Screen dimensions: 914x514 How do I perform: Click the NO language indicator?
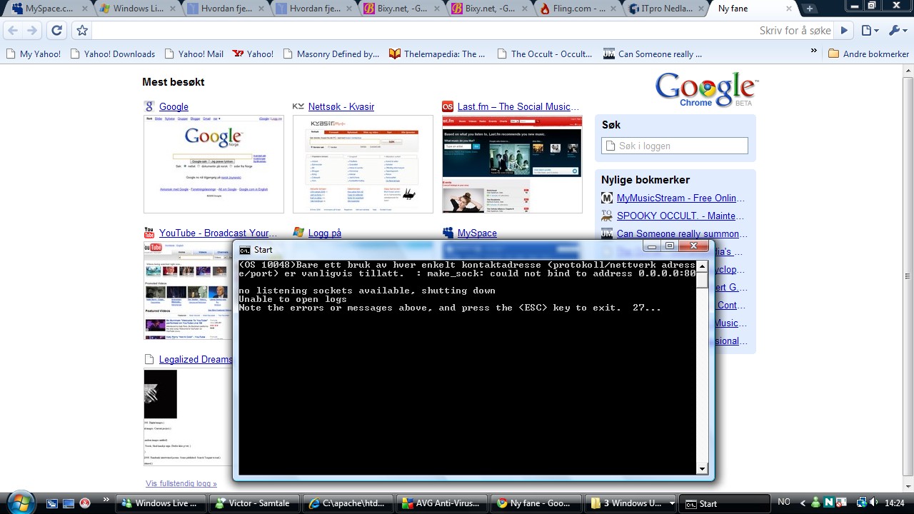tap(783, 503)
